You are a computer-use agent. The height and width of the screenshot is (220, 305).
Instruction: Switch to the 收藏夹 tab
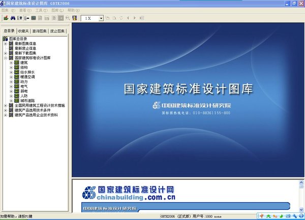tap(23, 31)
